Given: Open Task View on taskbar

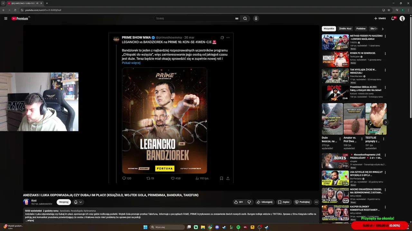Looking at the screenshot, I should pos(189,227).
